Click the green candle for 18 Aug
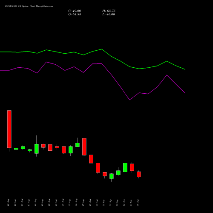The height and width of the screenshot is (213, 213). pos(37,149)
